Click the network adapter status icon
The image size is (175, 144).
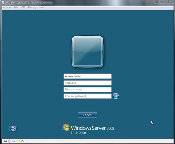point(22,141)
